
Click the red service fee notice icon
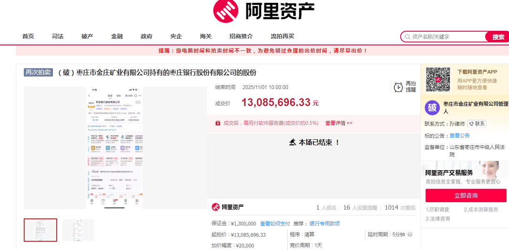[x=218, y=123]
